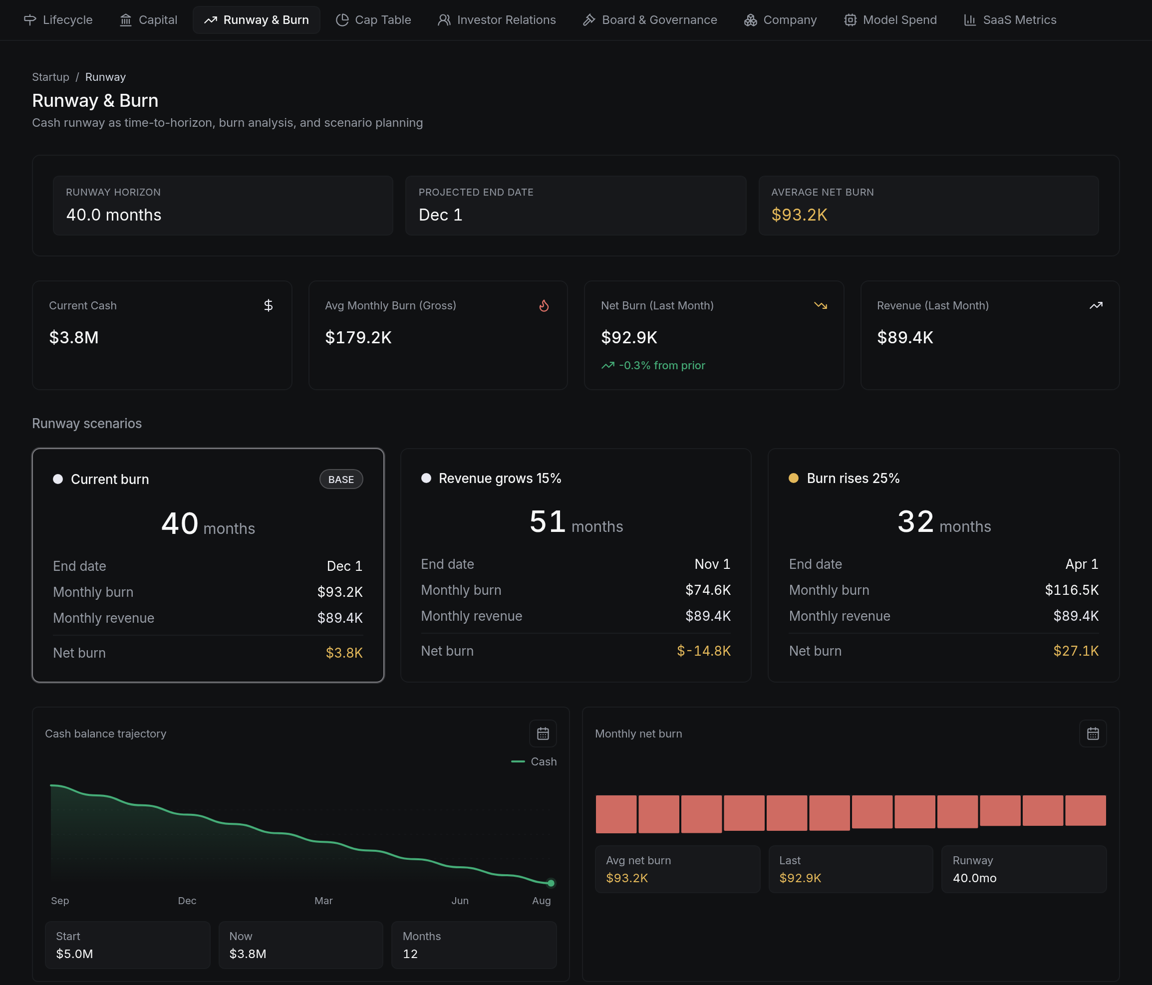Image resolution: width=1152 pixels, height=985 pixels.
Task: Open calendar picker for Cash balance trajectory
Action: pyautogui.click(x=543, y=734)
